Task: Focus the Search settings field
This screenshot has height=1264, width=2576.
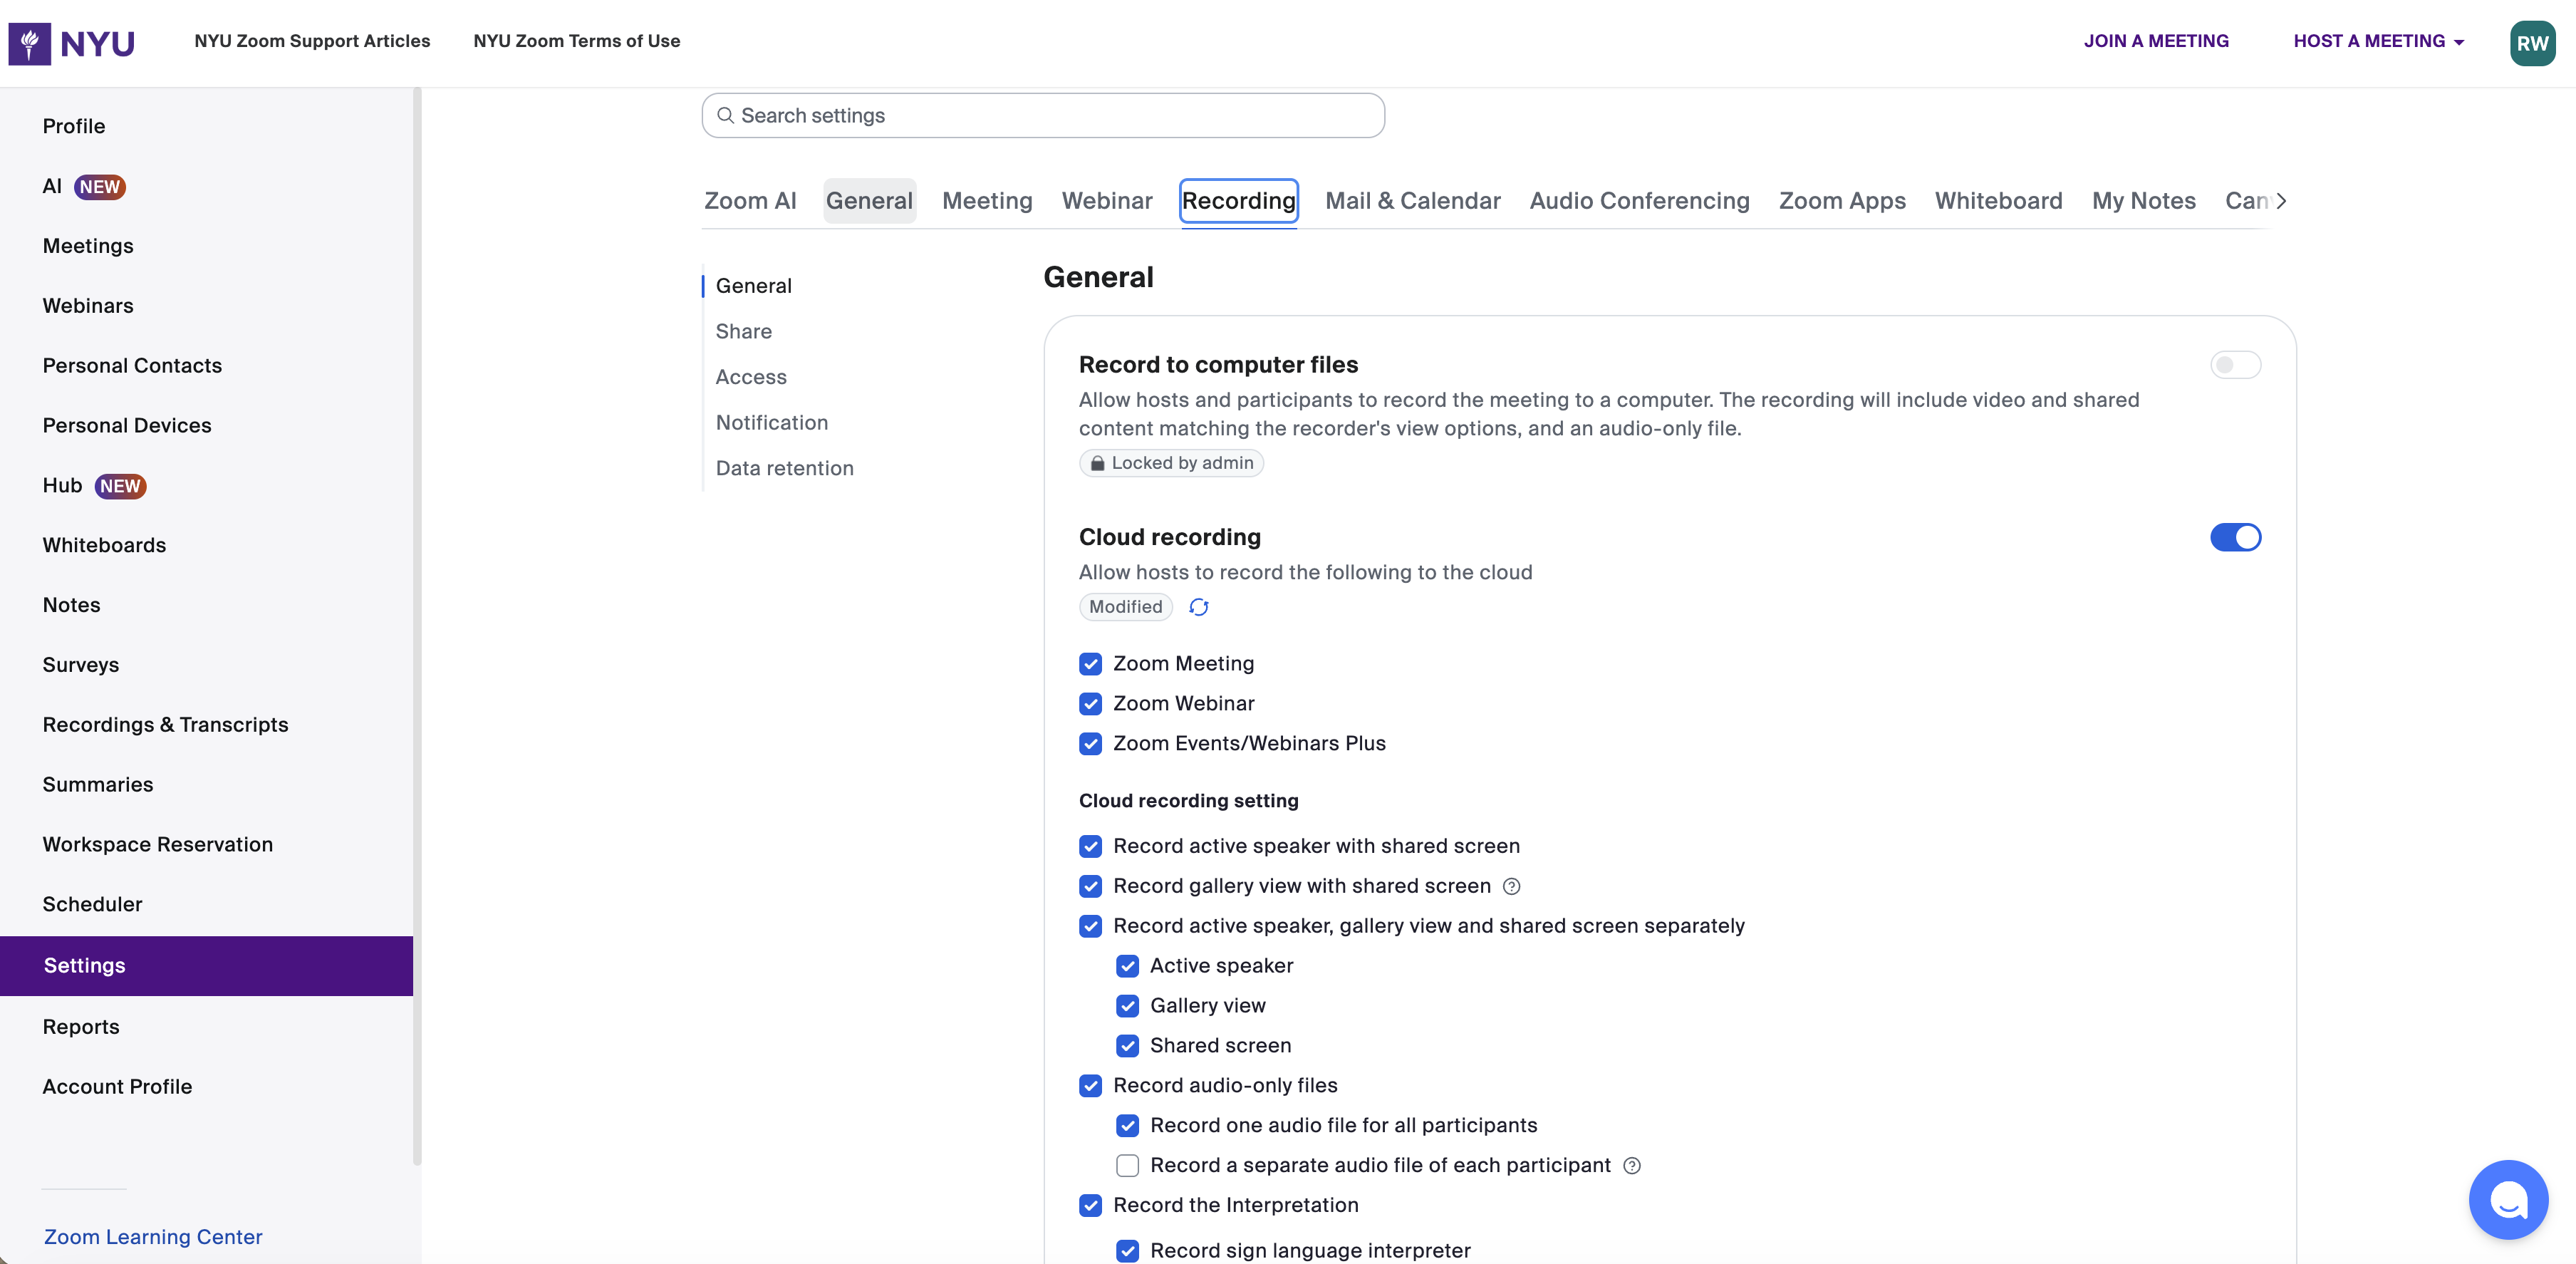Action: (x=1043, y=116)
